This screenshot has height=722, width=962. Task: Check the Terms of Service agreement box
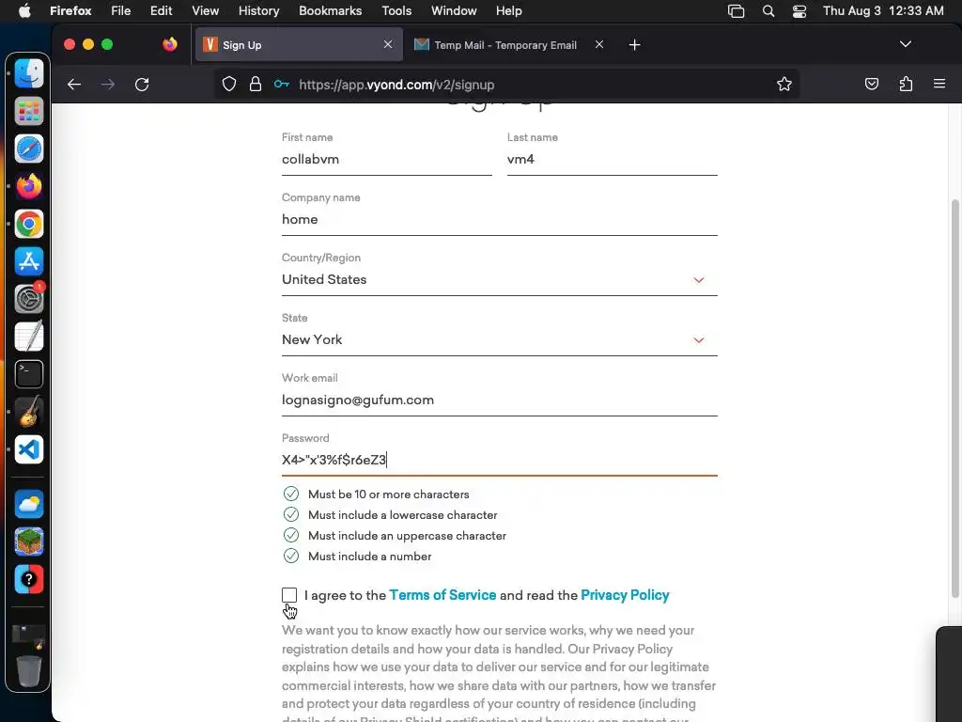289,595
